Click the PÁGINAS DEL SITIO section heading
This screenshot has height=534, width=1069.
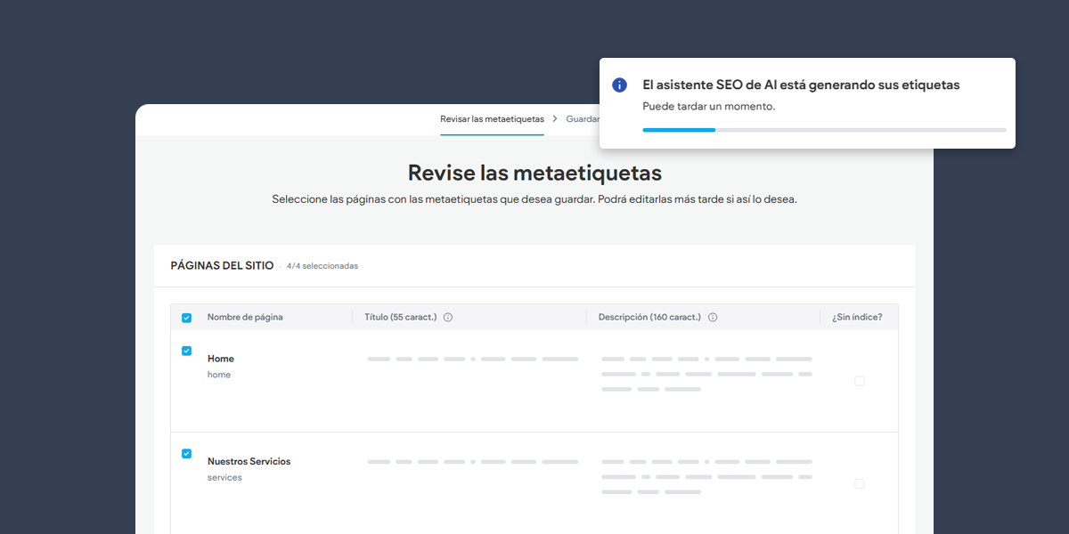(x=222, y=266)
